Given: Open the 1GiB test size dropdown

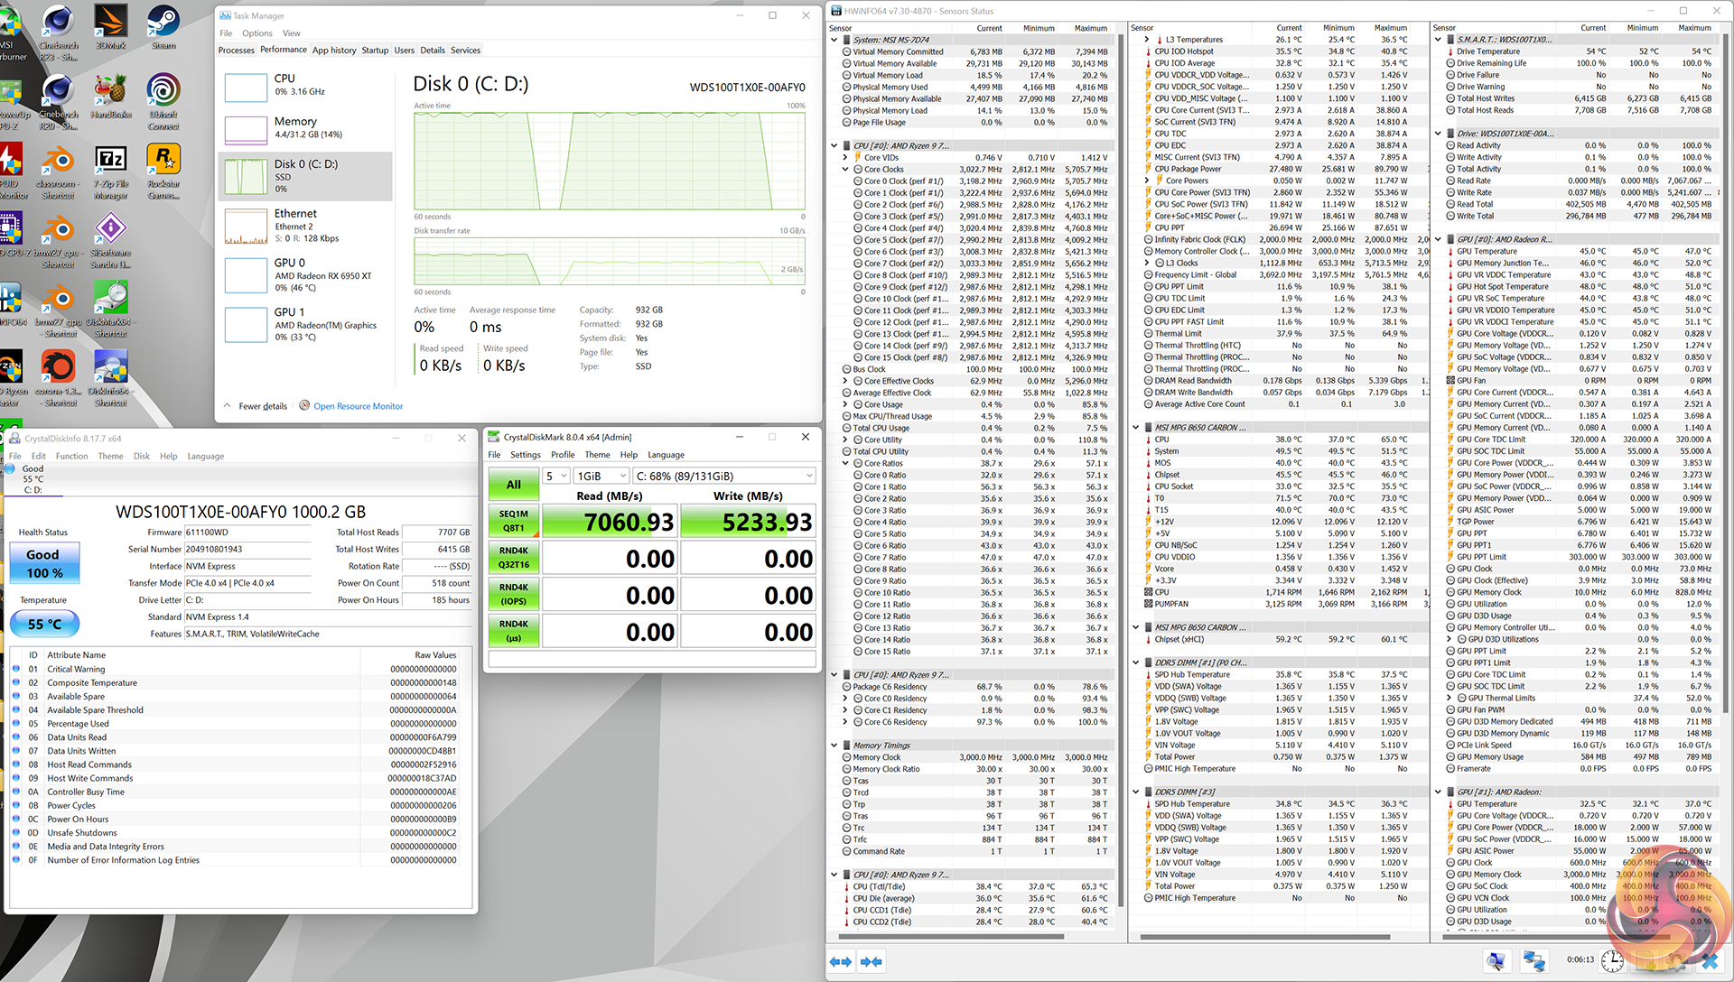Looking at the screenshot, I should coord(601,476).
